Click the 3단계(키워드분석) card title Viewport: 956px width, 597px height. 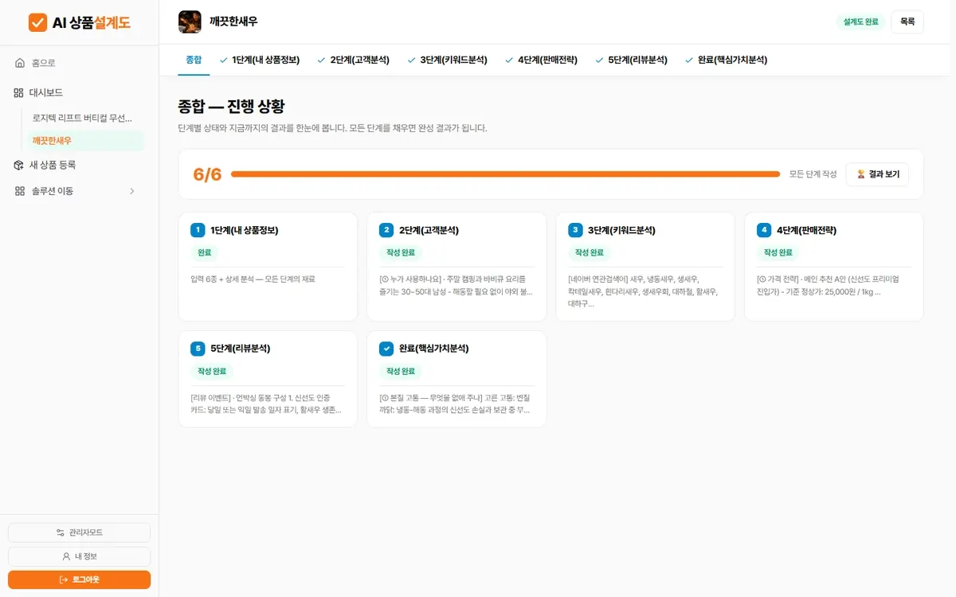tap(621, 230)
